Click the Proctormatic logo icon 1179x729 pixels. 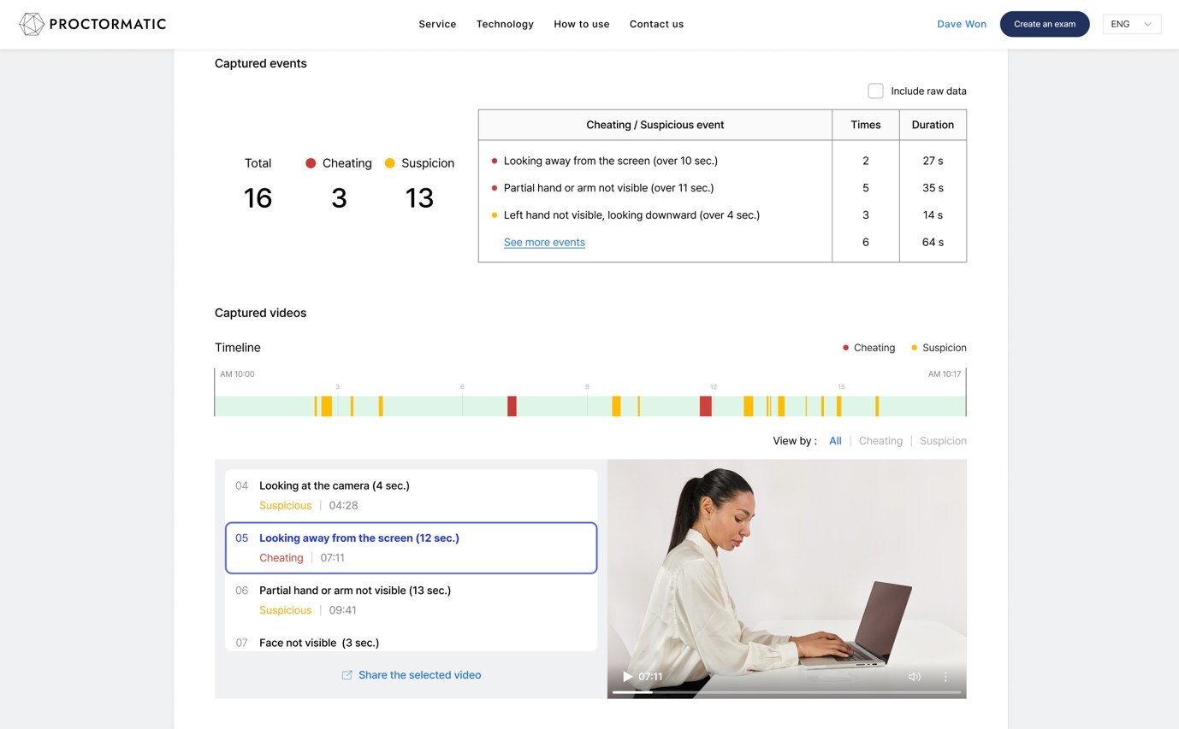click(x=32, y=24)
